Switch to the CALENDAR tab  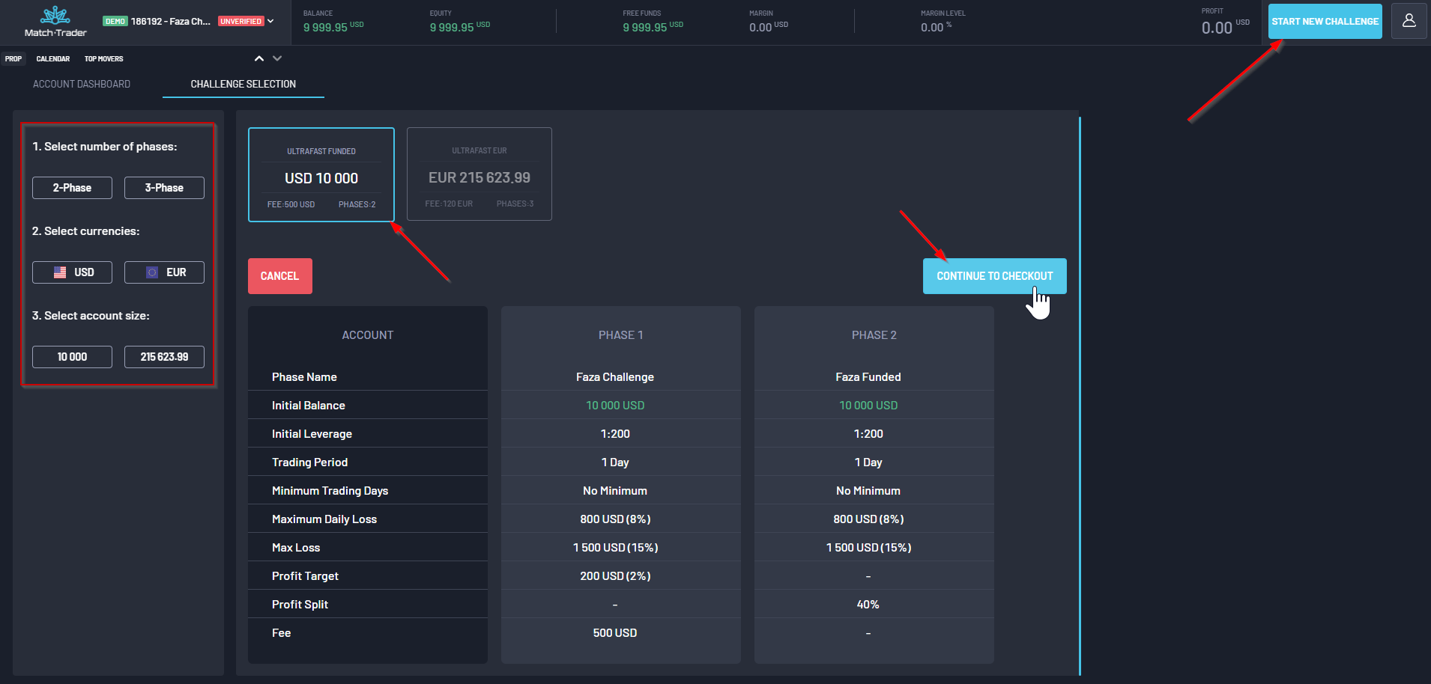click(x=52, y=58)
